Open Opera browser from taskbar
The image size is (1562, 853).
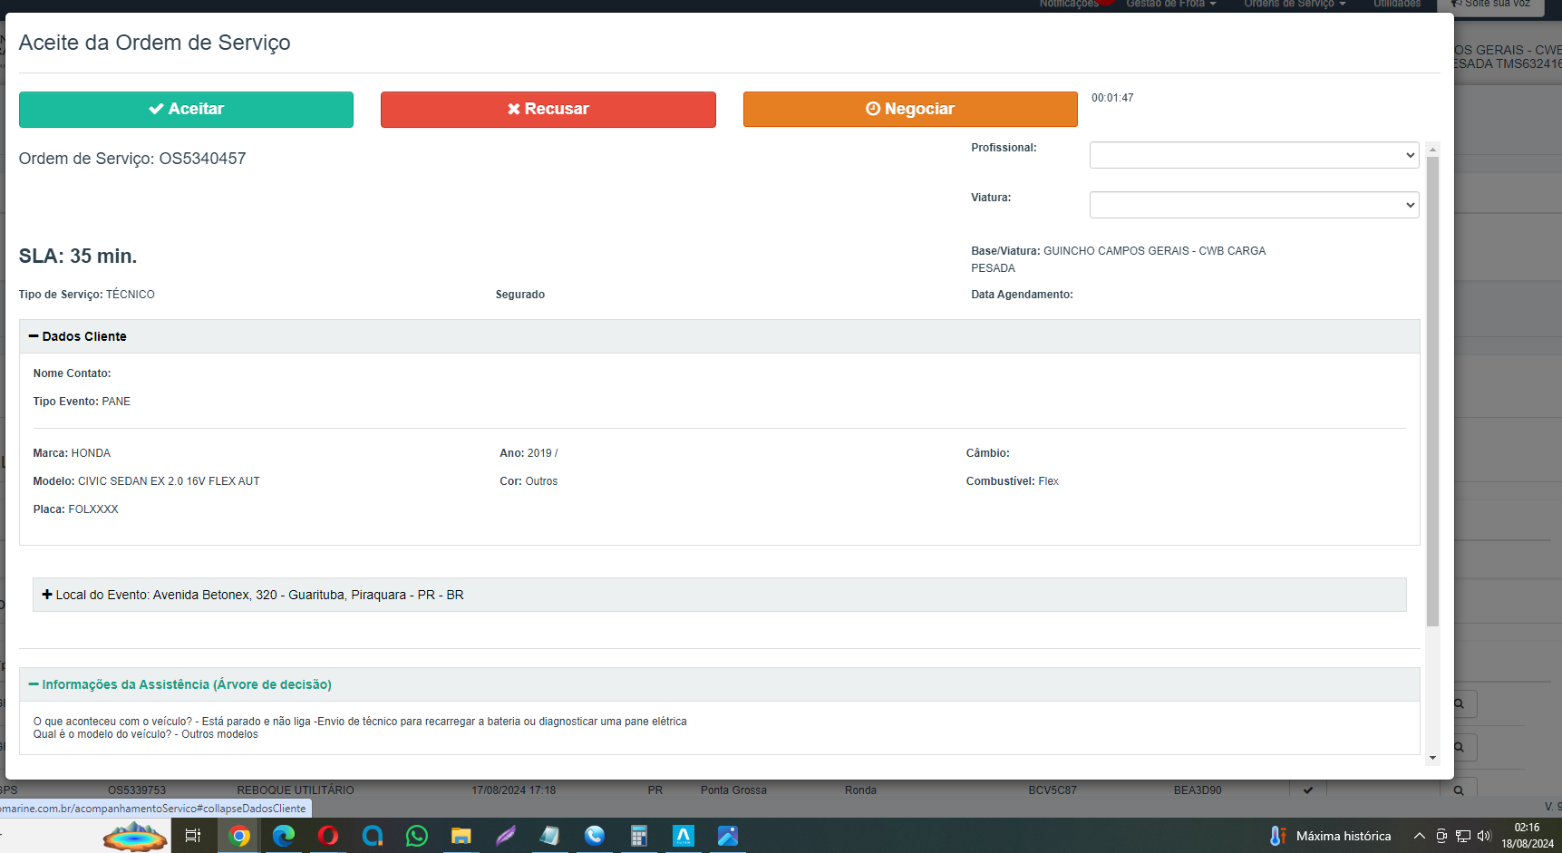pyautogui.click(x=328, y=836)
